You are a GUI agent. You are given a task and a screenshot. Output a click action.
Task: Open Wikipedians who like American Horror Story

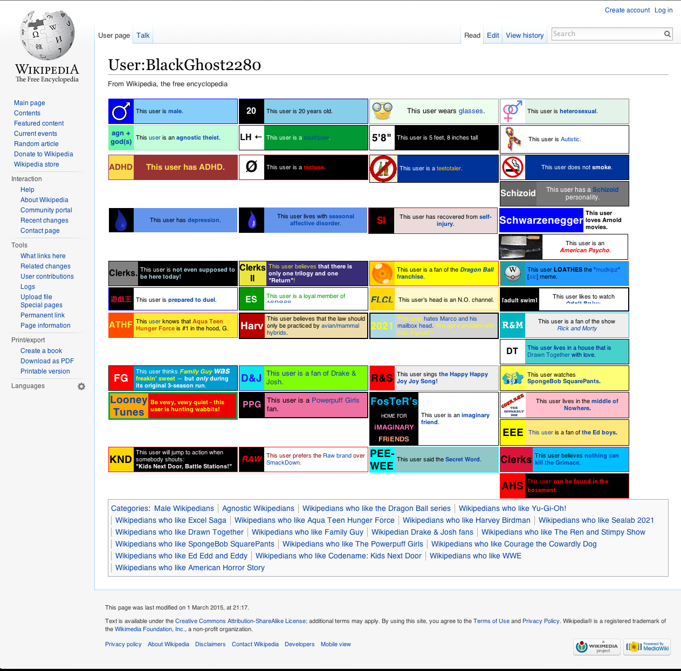click(x=190, y=568)
